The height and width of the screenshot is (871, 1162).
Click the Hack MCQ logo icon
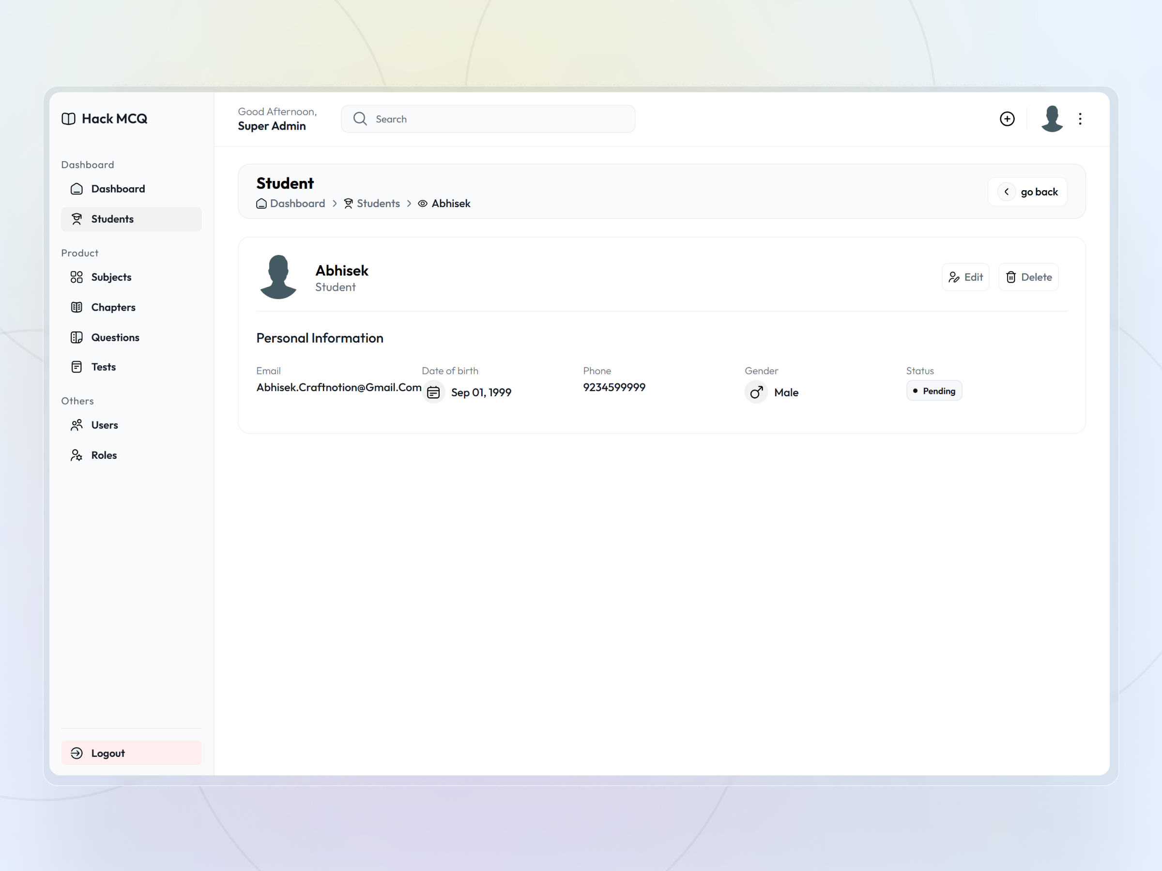coord(68,119)
